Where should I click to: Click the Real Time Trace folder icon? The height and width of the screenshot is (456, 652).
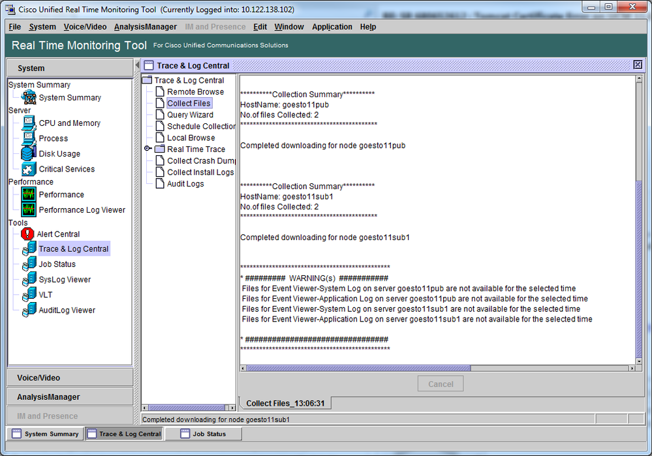(160, 149)
